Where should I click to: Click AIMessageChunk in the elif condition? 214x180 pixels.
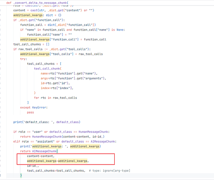[x=103, y=141]
